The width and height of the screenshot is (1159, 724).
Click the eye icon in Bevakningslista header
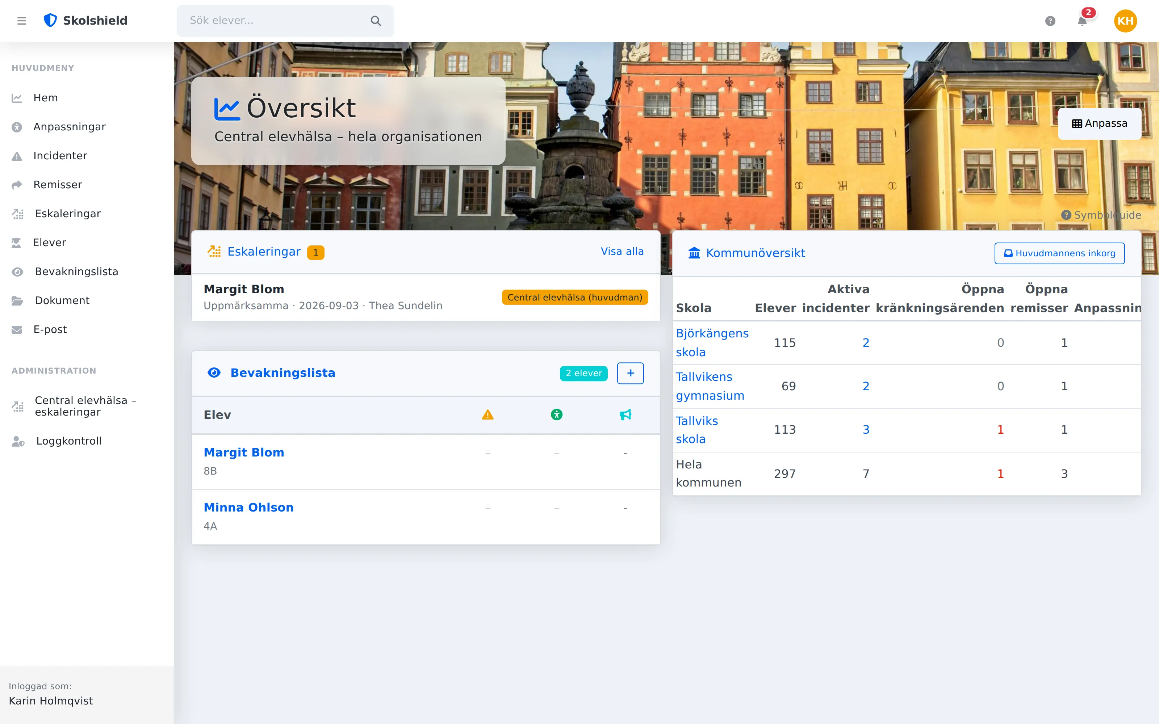pyautogui.click(x=214, y=372)
